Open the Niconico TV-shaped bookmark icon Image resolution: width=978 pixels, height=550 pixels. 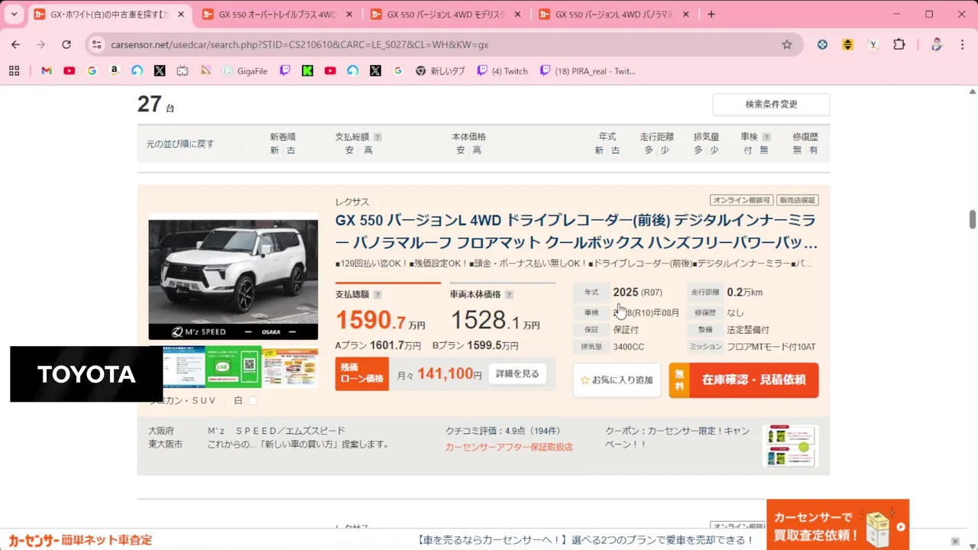coord(182,71)
